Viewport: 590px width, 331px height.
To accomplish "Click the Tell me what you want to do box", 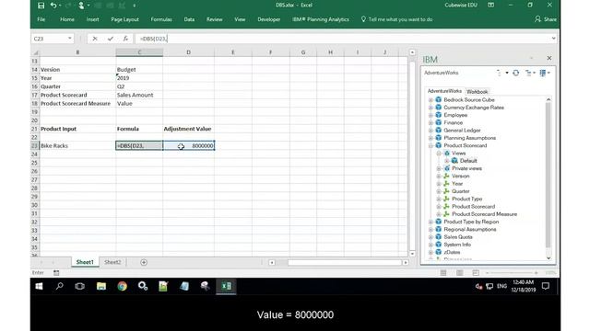I will point(397,19).
